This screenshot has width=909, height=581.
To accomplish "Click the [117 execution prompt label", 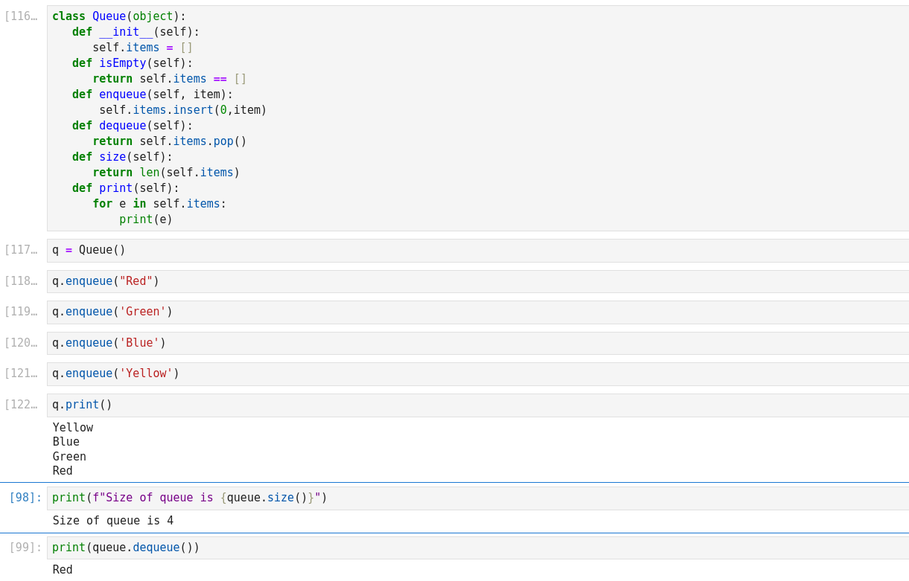I will pos(21,251).
